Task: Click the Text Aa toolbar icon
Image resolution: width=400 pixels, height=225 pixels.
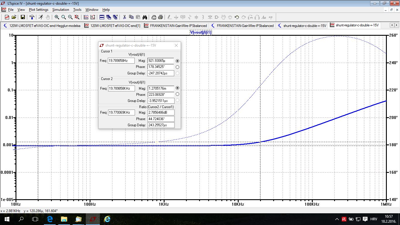Action: pyautogui.click(x=264, y=17)
